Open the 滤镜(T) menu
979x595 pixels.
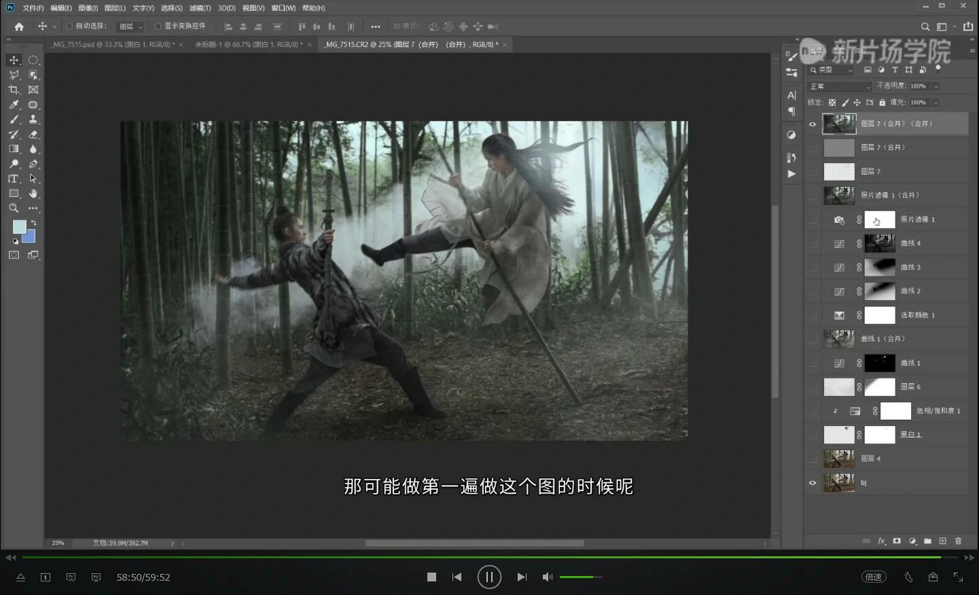pyautogui.click(x=200, y=8)
